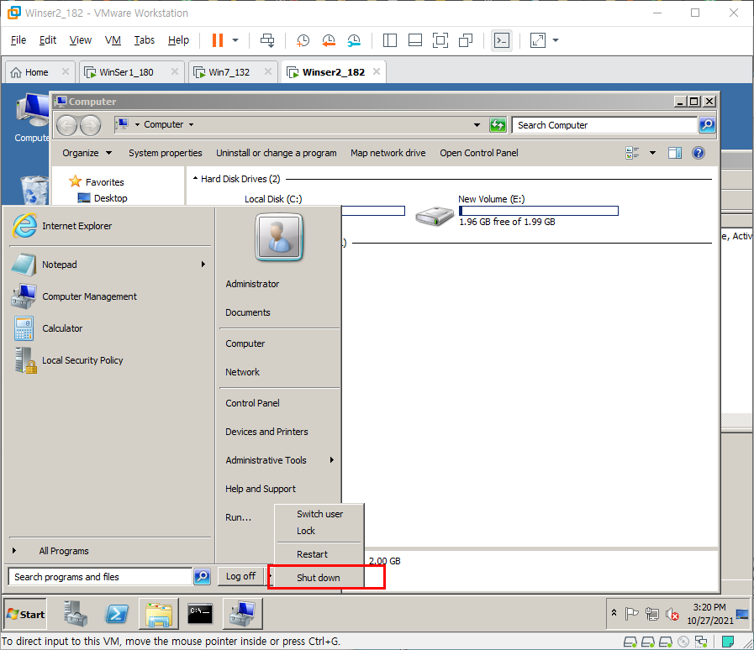Click the Log off button
This screenshot has width=754, height=650.
click(x=241, y=576)
